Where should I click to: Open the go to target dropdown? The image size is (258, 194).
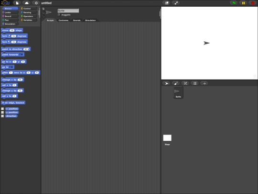click(11, 67)
